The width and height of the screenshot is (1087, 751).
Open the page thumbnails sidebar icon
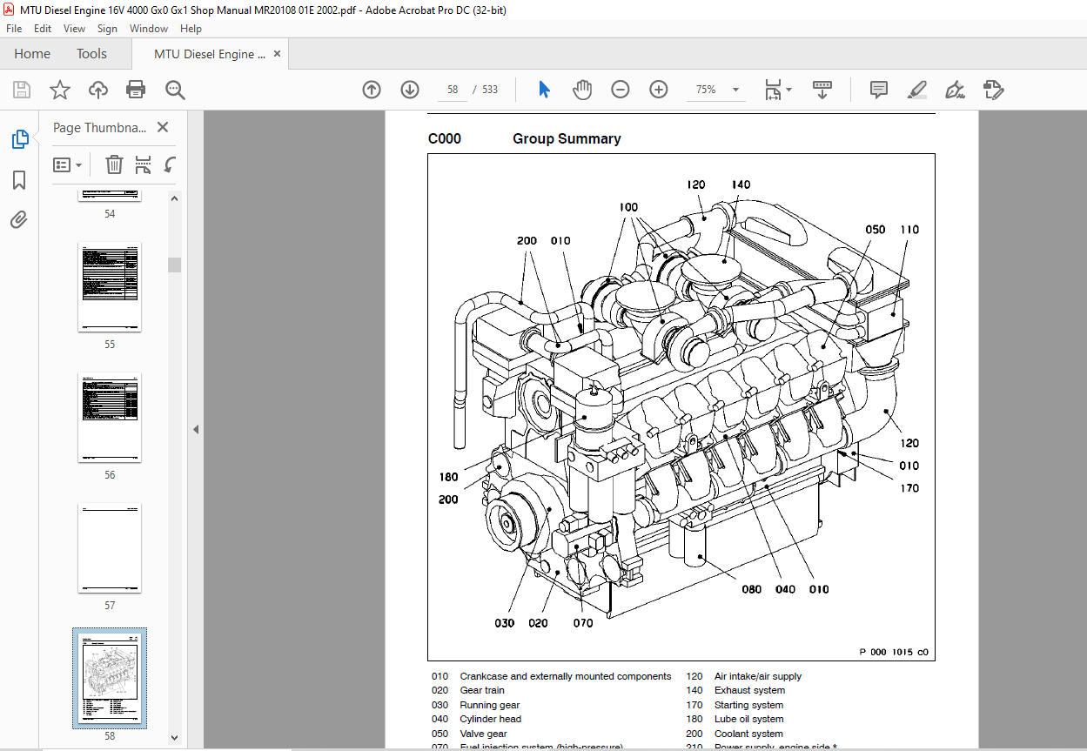tap(19, 139)
